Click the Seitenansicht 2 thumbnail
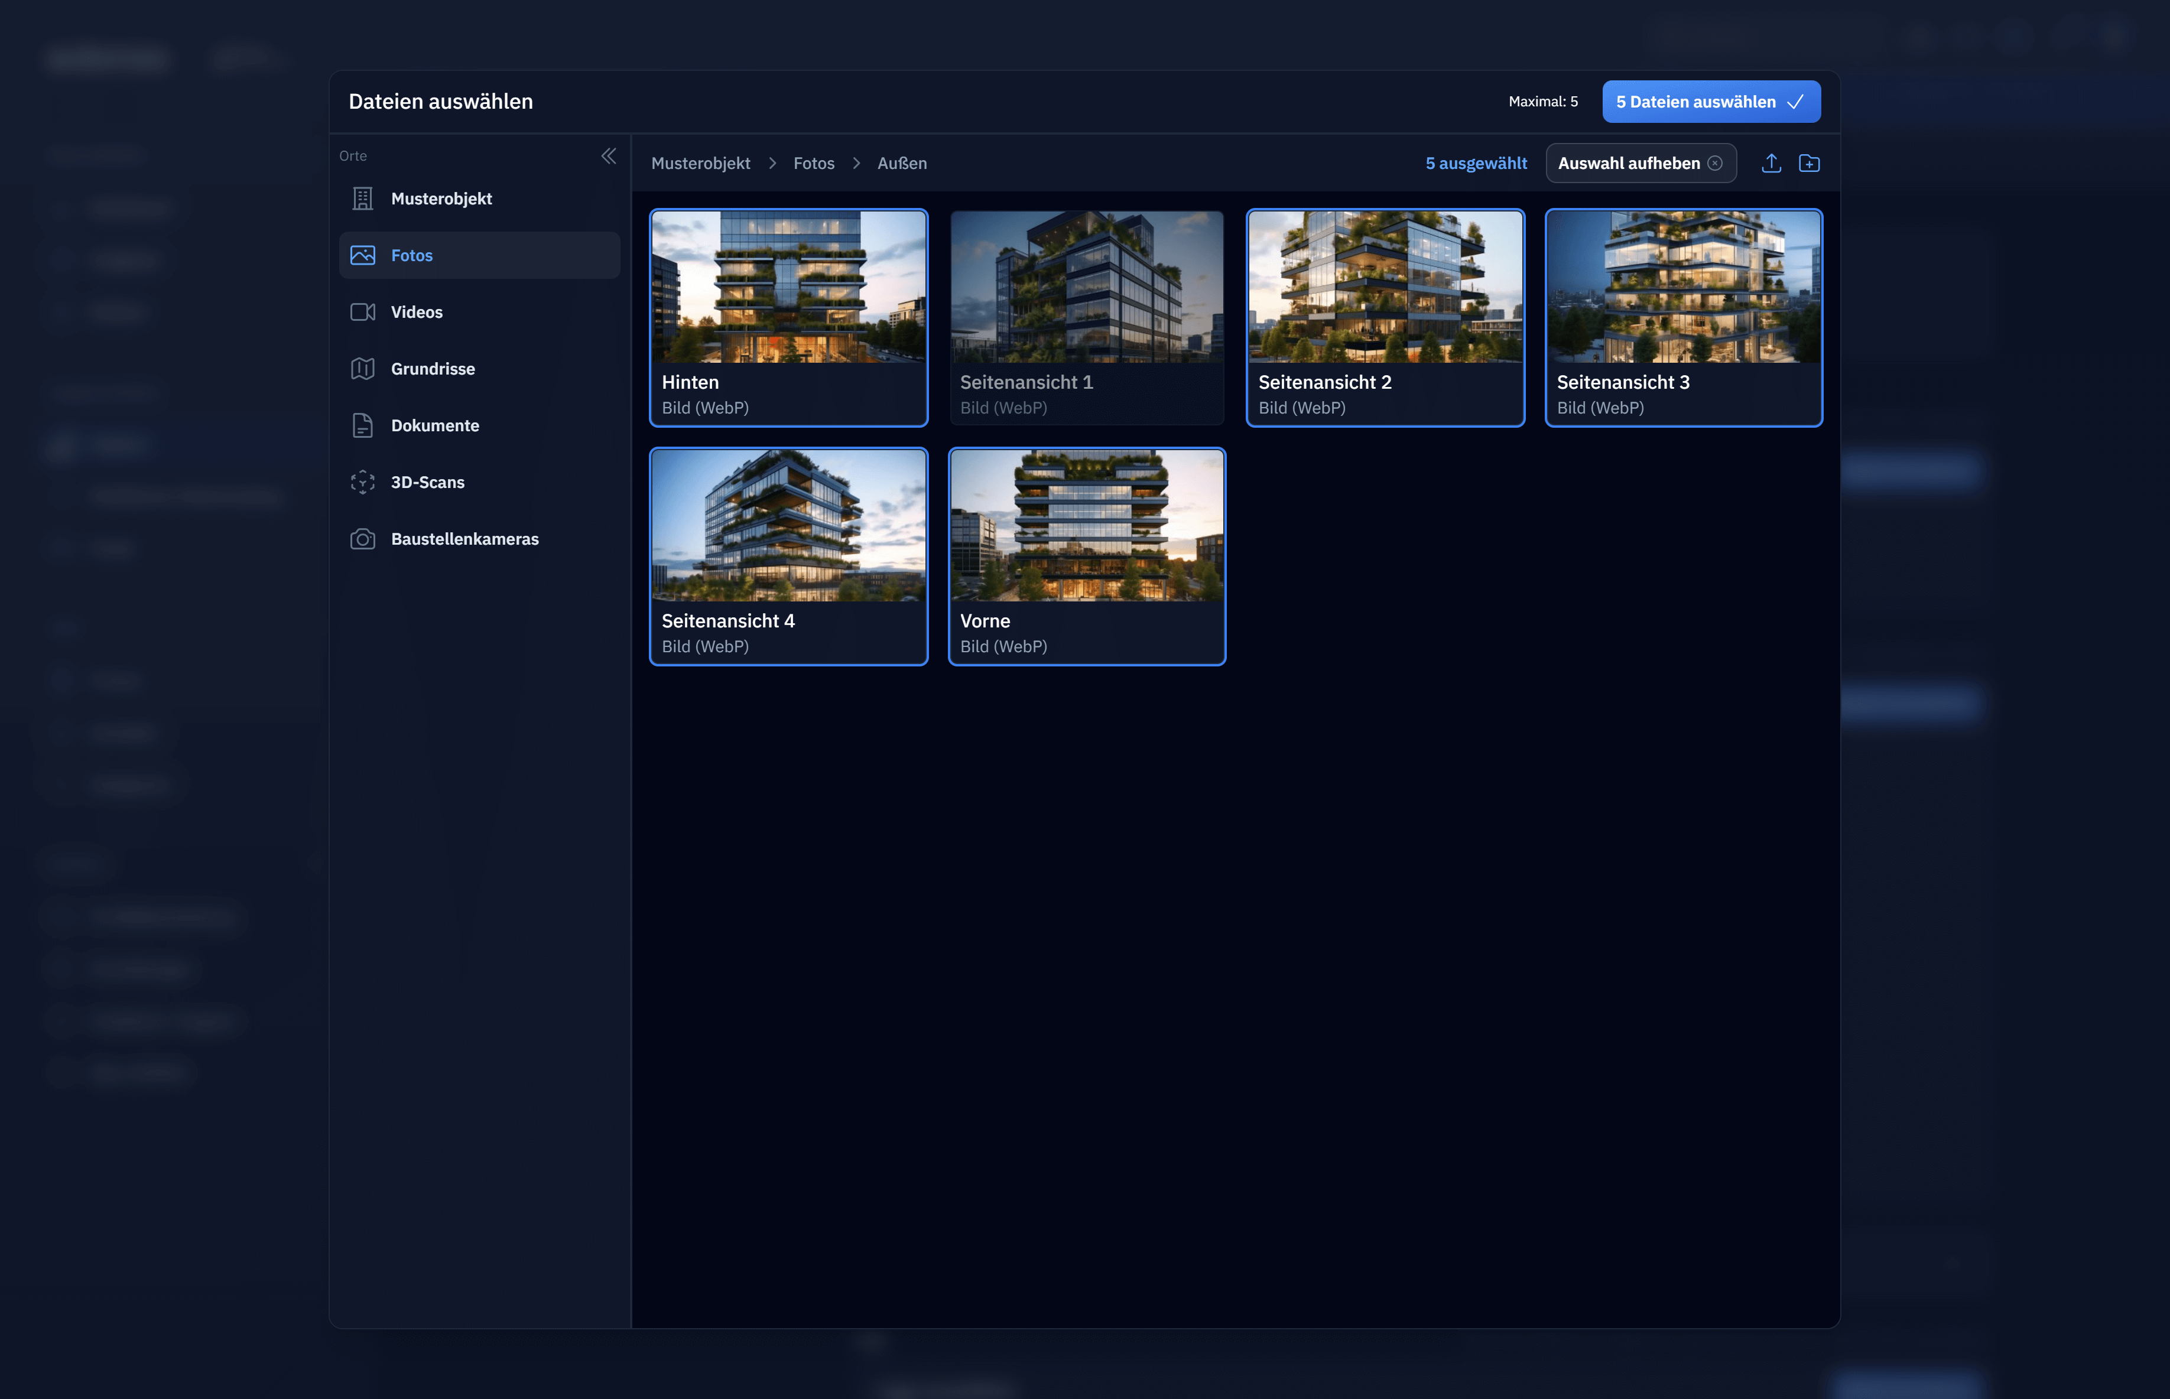2170x1399 pixels. point(1385,288)
